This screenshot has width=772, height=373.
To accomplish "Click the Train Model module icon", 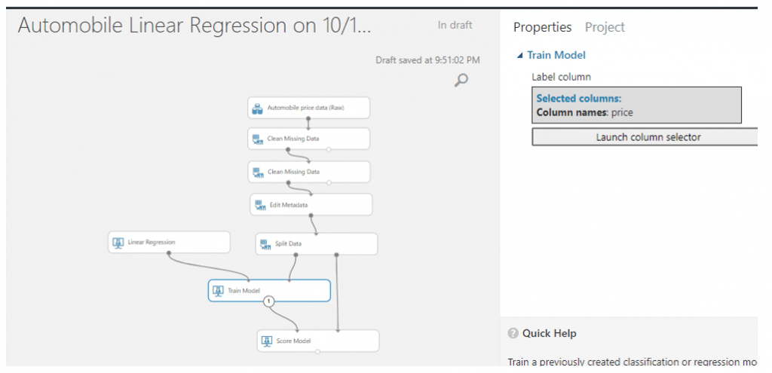I will point(218,291).
